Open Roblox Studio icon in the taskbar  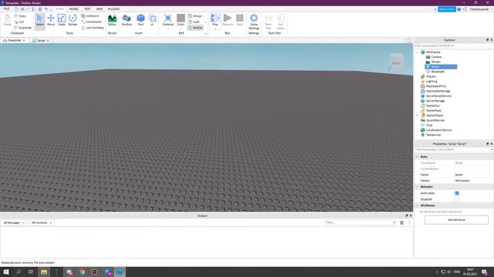[120, 272]
